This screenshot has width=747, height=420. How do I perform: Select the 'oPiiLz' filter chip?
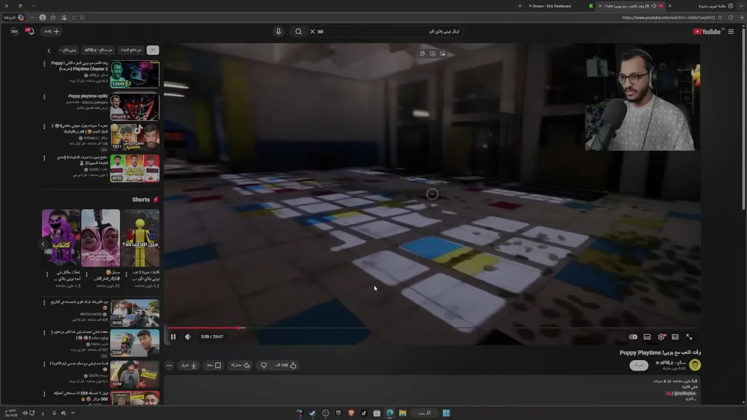(98, 50)
